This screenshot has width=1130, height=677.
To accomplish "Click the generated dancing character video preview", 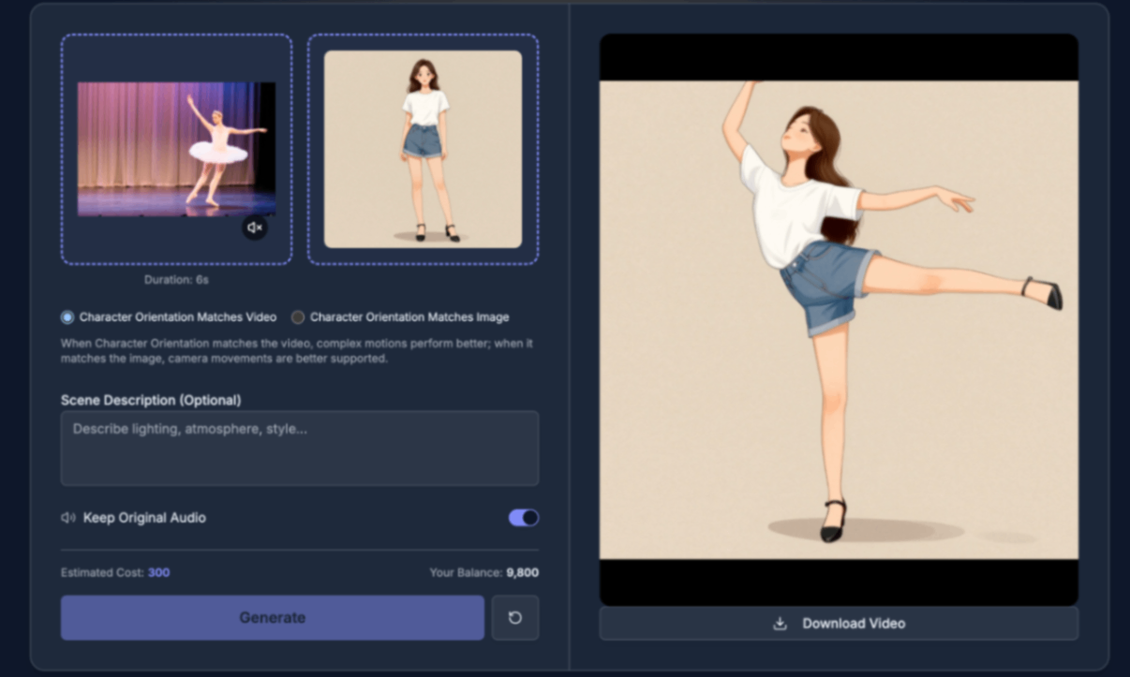I will (839, 318).
